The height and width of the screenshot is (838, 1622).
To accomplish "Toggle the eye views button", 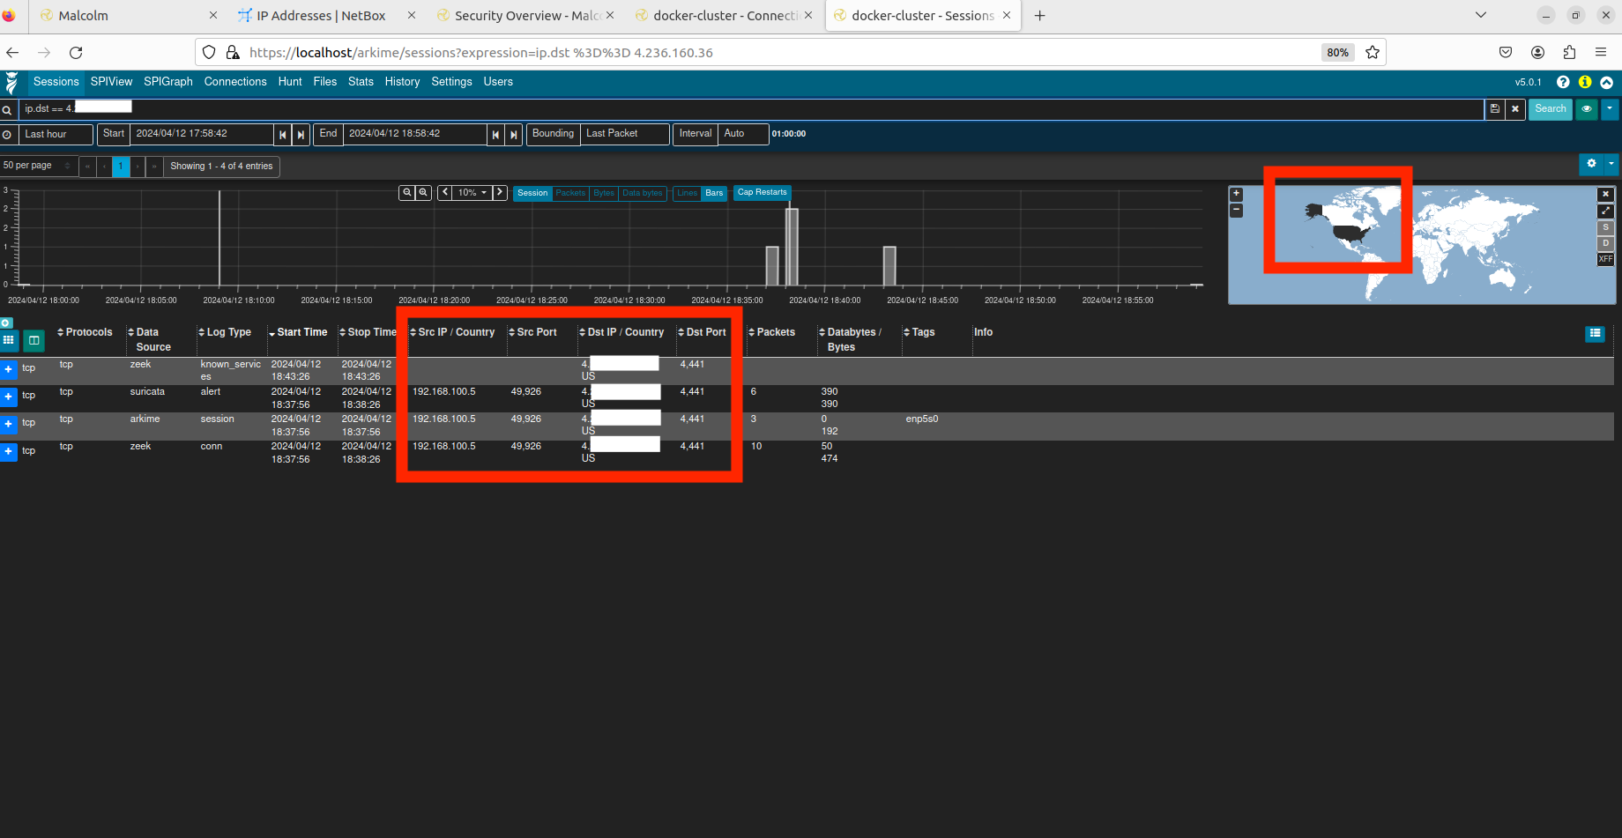I will 1587,109.
